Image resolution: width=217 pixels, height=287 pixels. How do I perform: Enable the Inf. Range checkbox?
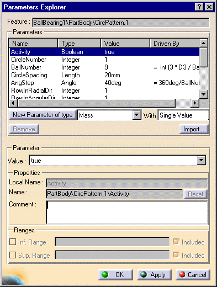13,242
